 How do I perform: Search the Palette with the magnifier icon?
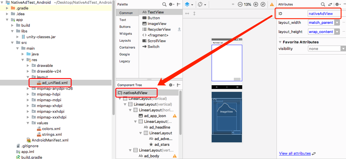coord(164,4)
